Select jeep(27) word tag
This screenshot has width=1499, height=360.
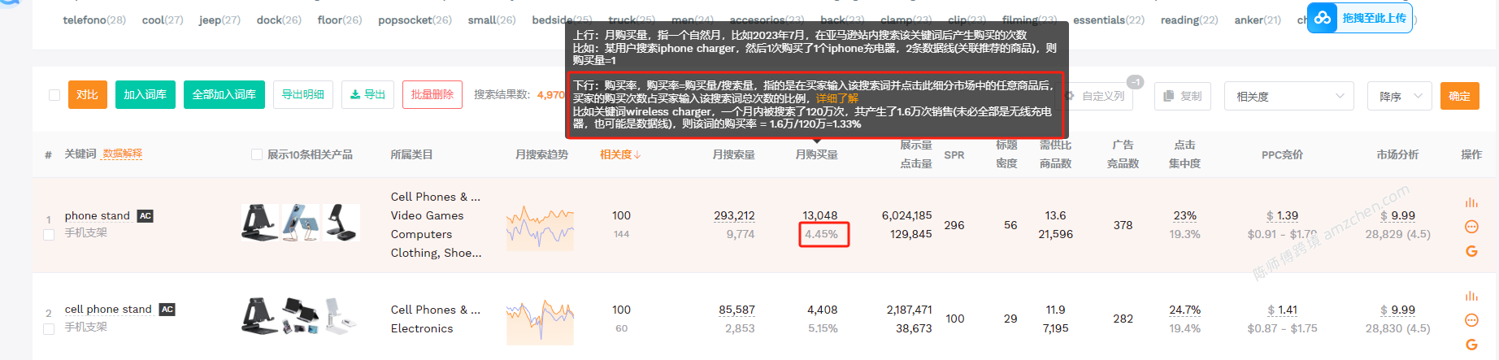[219, 20]
